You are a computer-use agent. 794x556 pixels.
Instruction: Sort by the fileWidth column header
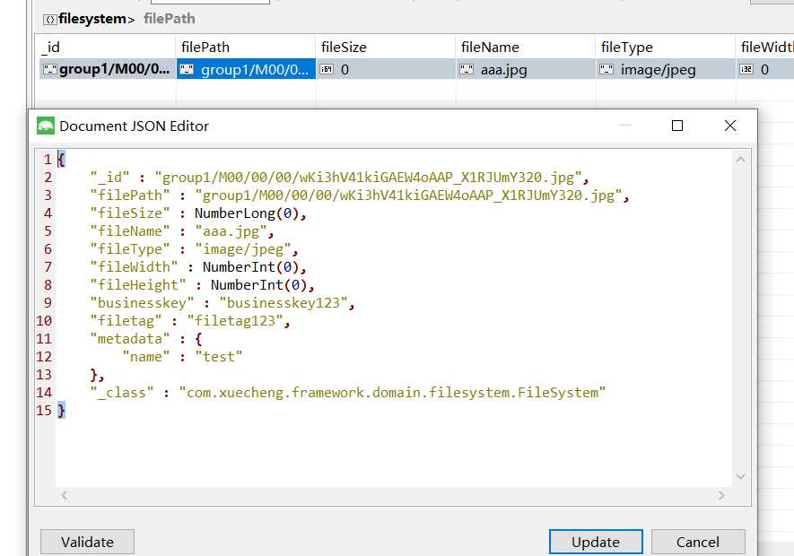coord(764,48)
